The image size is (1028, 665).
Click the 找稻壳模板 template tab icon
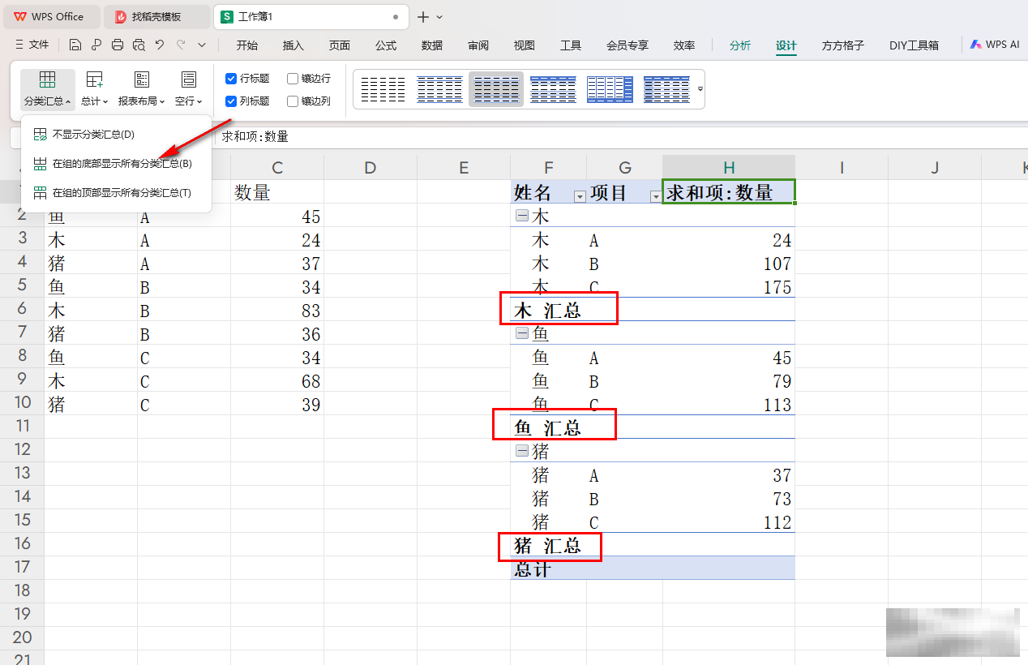click(121, 16)
